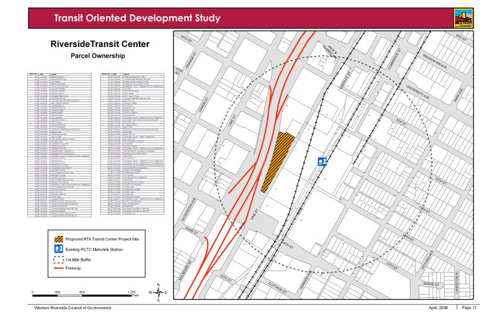
Task: Click the Metrolink station icon on the map
Action: (x=322, y=162)
